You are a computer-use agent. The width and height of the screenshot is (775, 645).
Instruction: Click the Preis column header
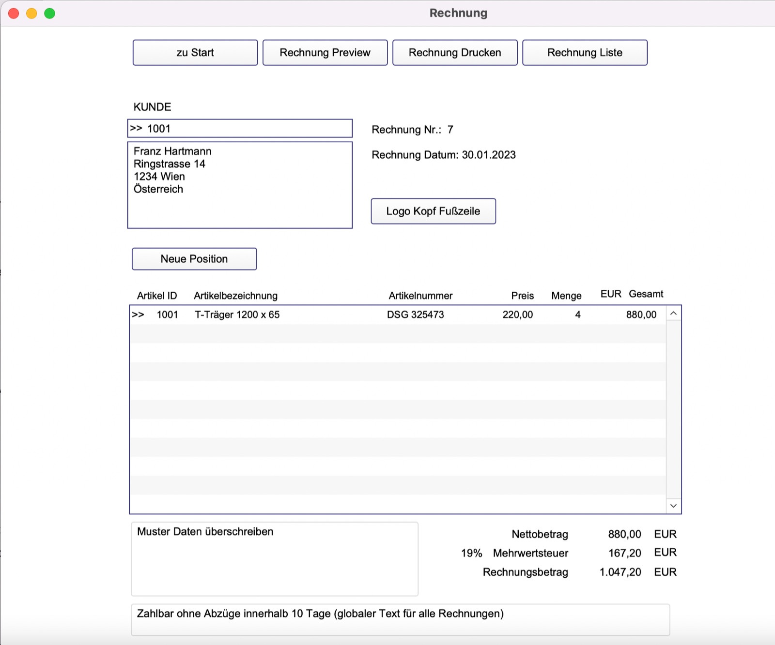click(x=523, y=296)
